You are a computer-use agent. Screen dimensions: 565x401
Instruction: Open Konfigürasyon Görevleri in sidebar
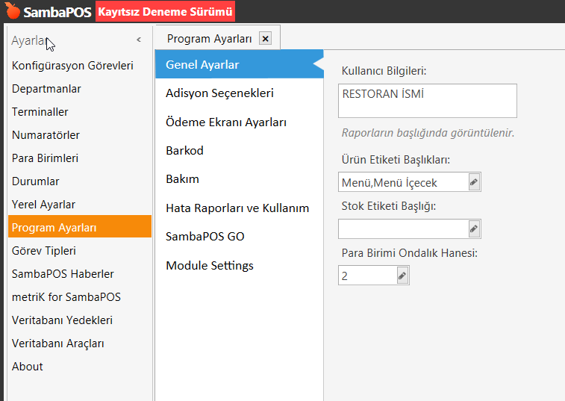click(72, 66)
